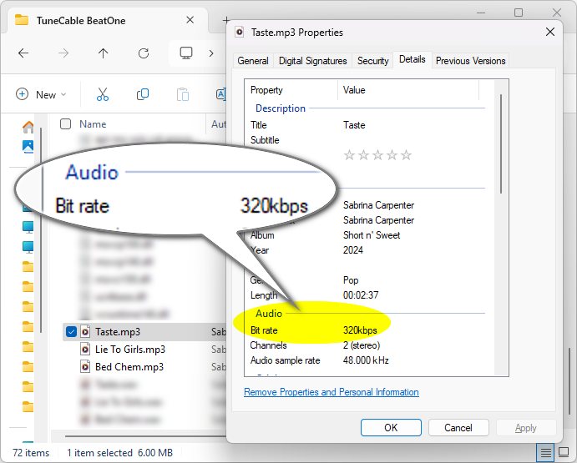Toggle the select-all checkbox beside Name
Viewport: 577px width, 463px height.
[65, 124]
